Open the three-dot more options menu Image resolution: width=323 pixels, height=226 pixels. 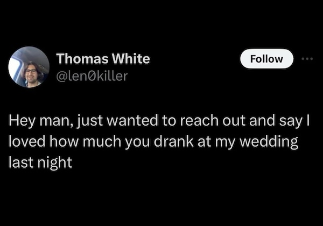307,59
